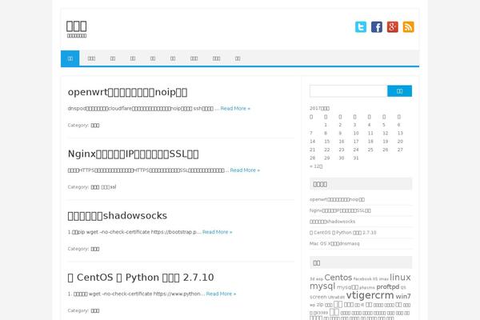Open sidebar recent post 'Mac OS X dnsmasq'
This screenshot has width=480, height=320.
334,244
